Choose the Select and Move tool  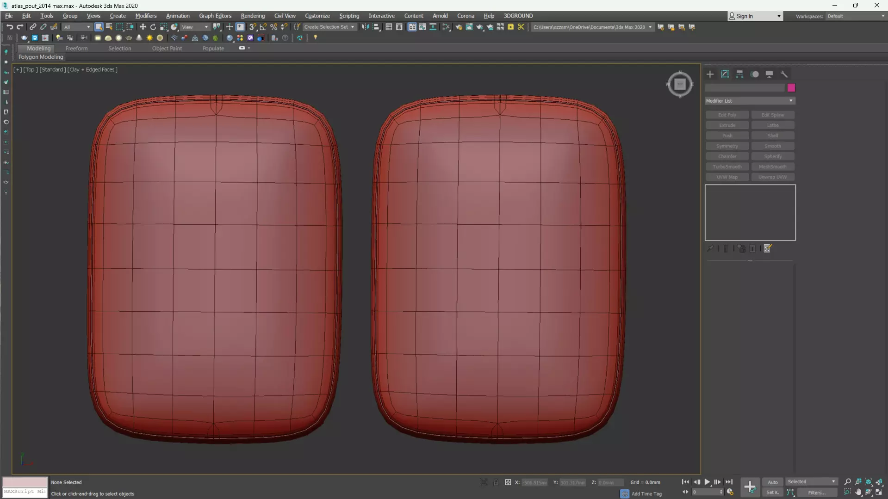pyautogui.click(x=143, y=27)
